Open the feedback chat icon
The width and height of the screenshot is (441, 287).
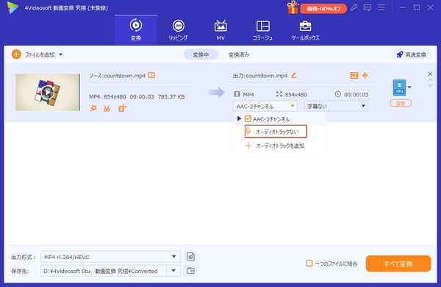(x=367, y=7)
